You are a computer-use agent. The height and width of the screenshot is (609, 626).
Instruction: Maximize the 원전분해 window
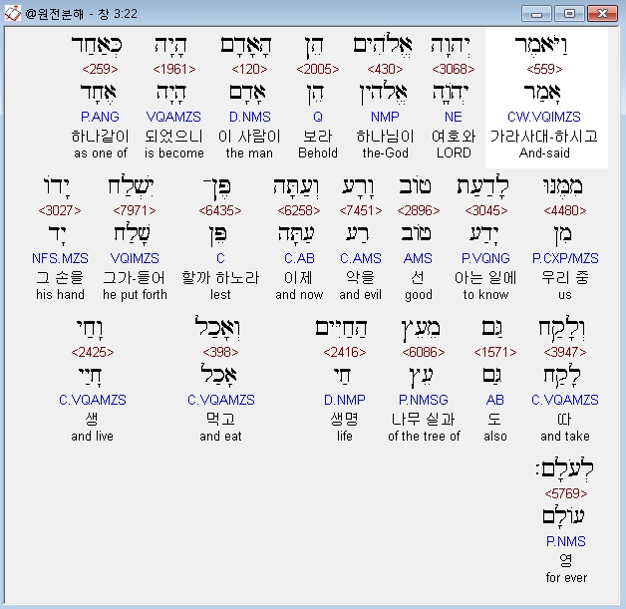point(570,14)
